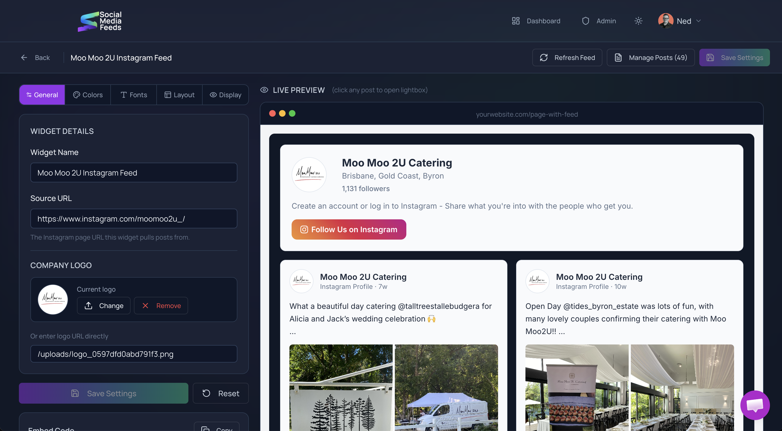Remove the current company logo
Image resolution: width=782 pixels, height=431 pixels.
[161, 306]
